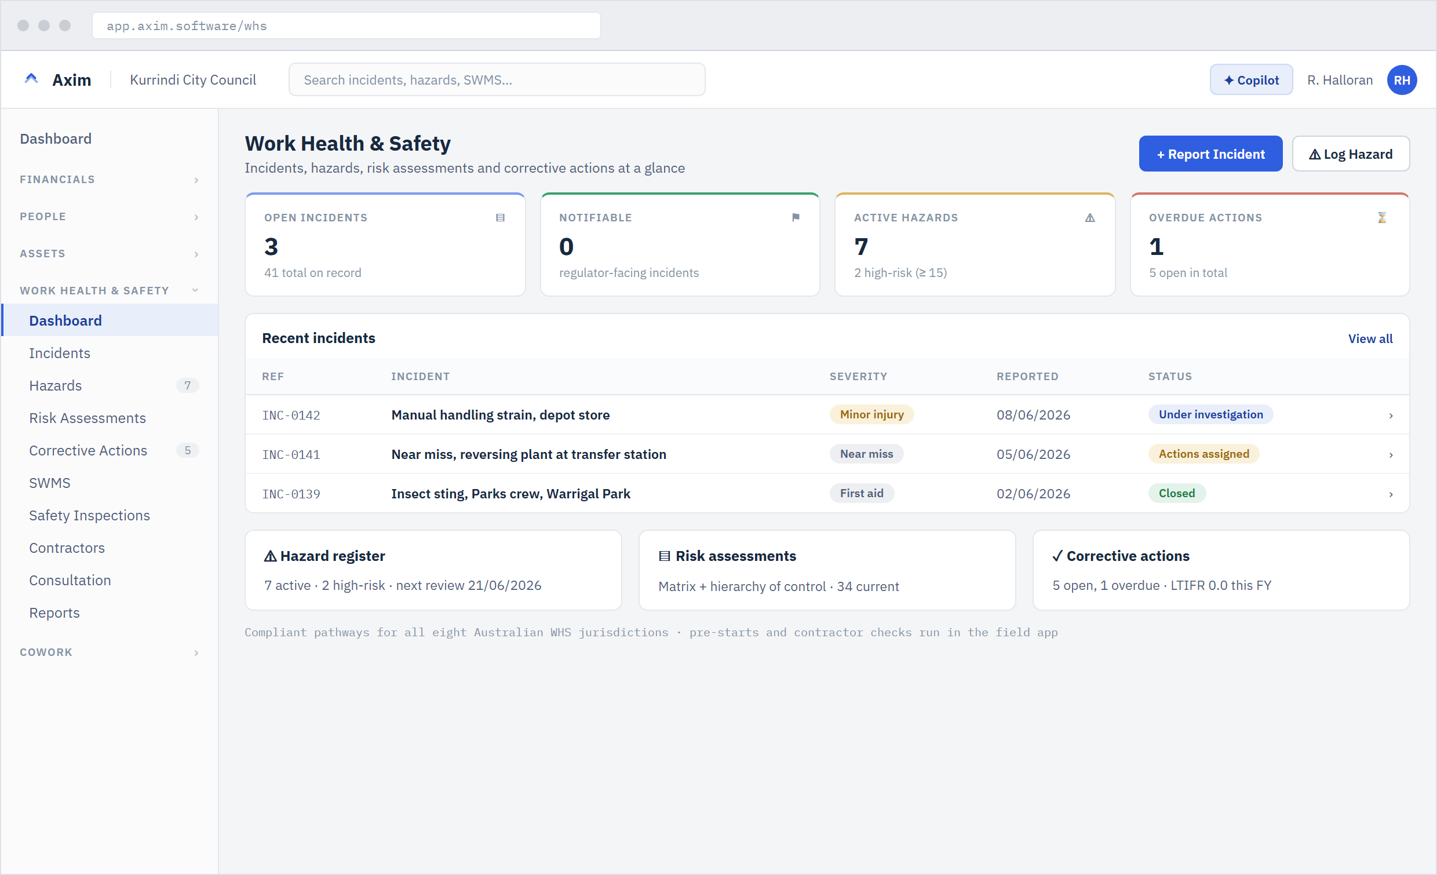Open Risk Assessments sidebar item
This screenshot has width=1437, height=875.
point(110,418)
